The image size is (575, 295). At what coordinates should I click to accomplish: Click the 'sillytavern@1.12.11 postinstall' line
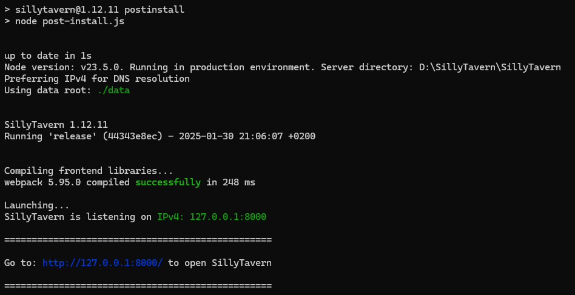coord(94,10)
